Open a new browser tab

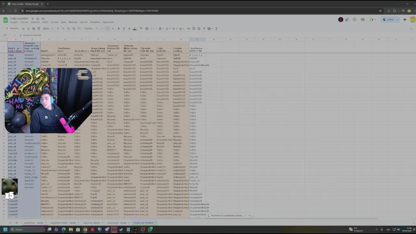[48, 4]
